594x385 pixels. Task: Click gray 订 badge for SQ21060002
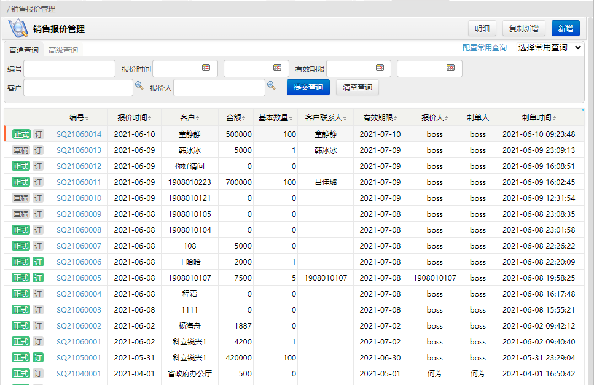tap(38, 325)
